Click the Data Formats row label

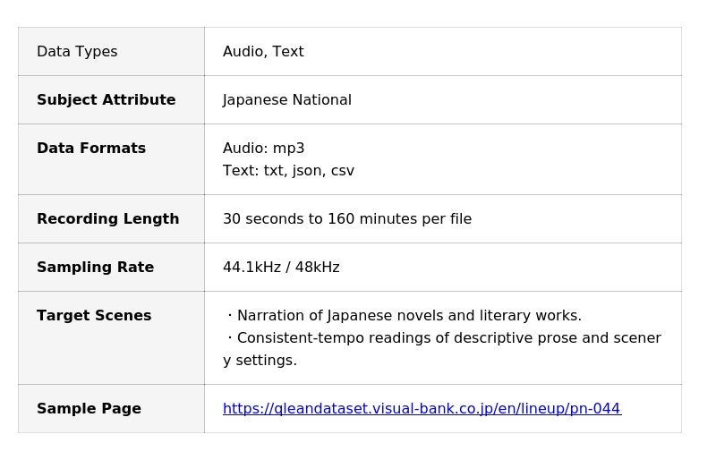pos(90,149)
